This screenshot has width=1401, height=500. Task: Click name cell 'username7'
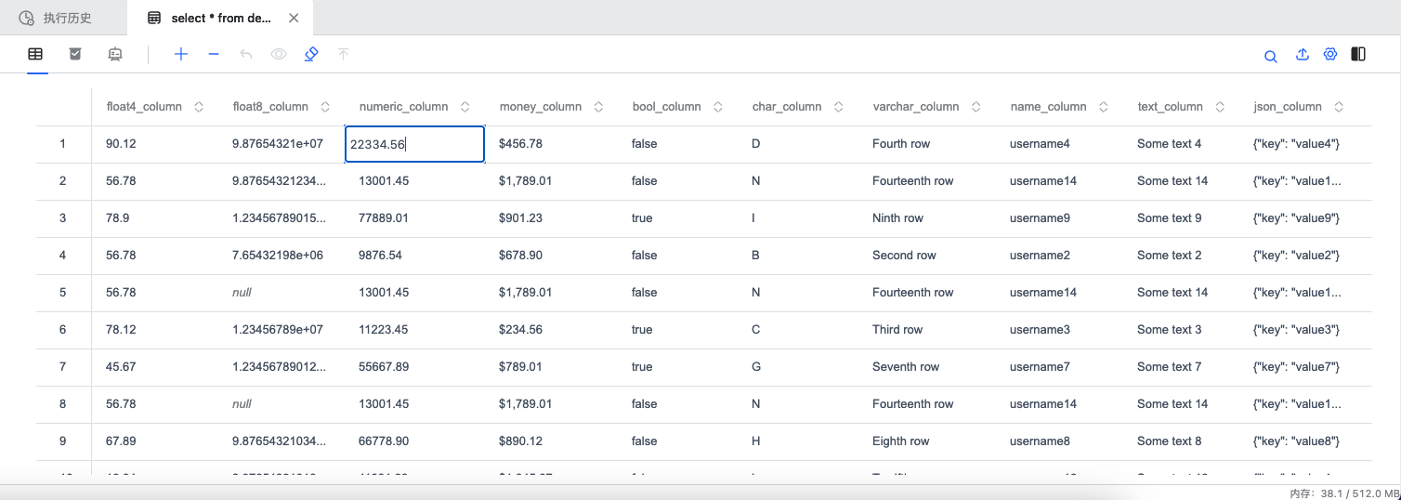tap(1040, 367)
